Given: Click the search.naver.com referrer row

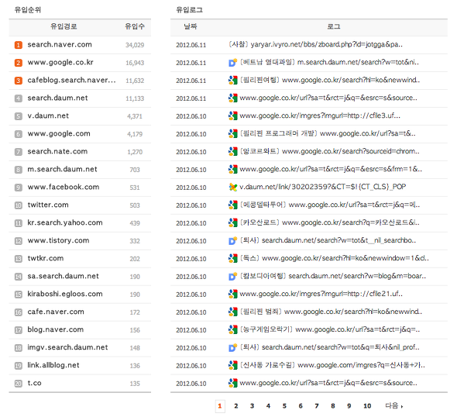Looking at the screenshot, I should 80,45.
